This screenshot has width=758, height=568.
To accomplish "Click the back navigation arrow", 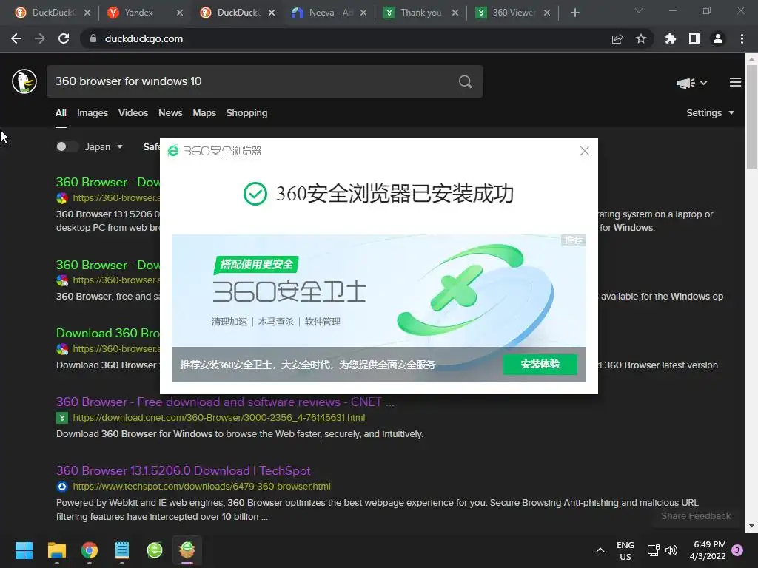I will [16, 38].
